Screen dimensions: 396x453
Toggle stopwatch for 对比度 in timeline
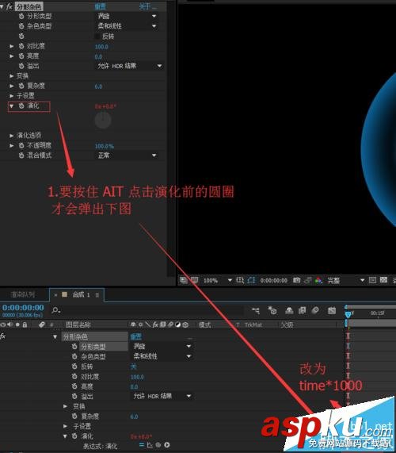pyautogui.click(x=74, y=376)
